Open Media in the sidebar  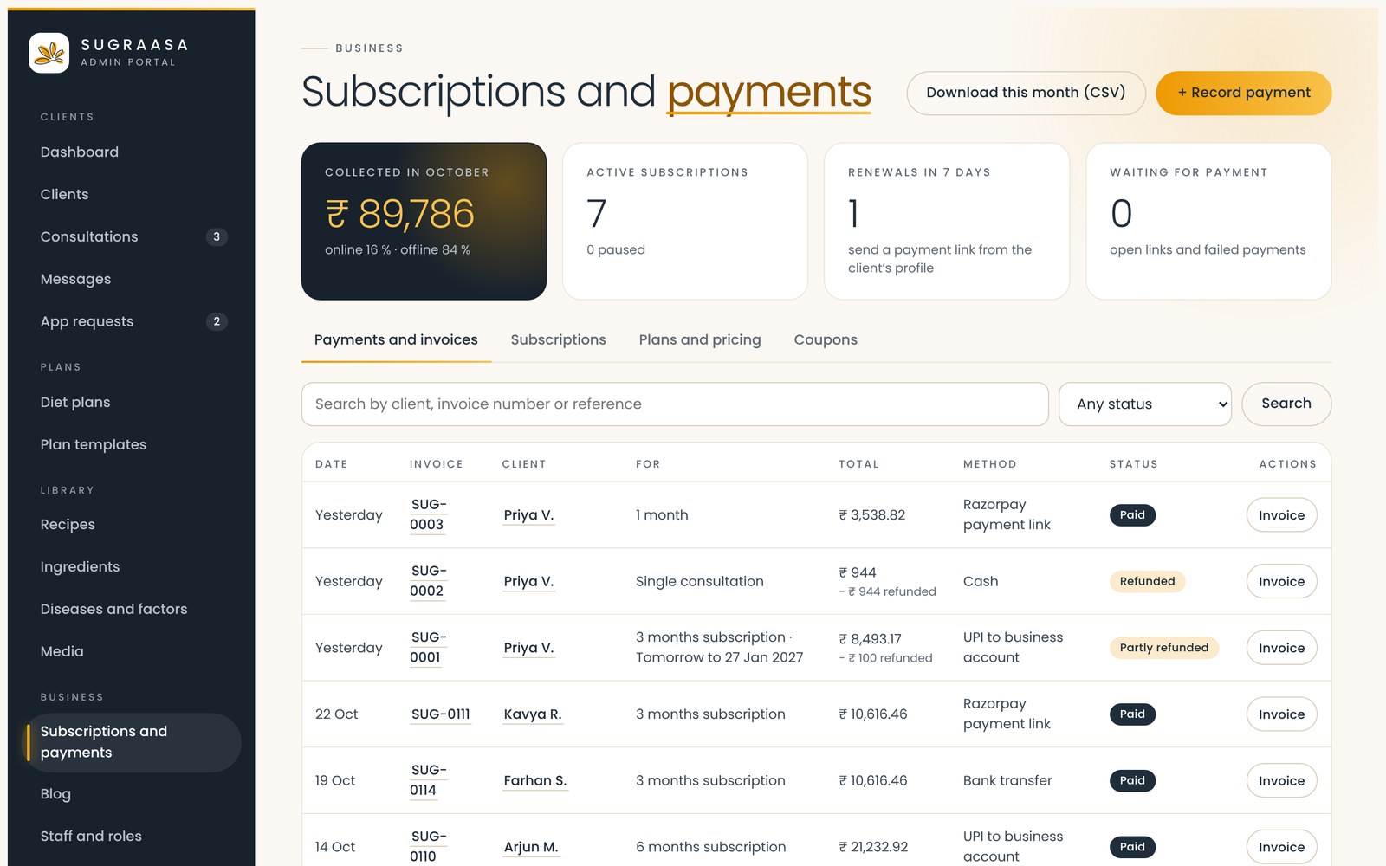coord(131,651)
